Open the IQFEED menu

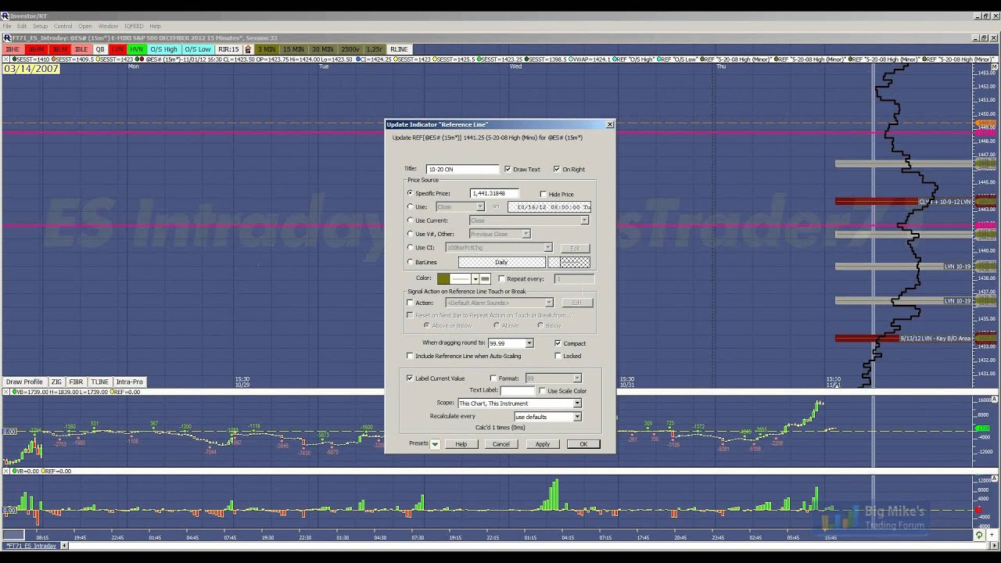[x=134, y=27]
